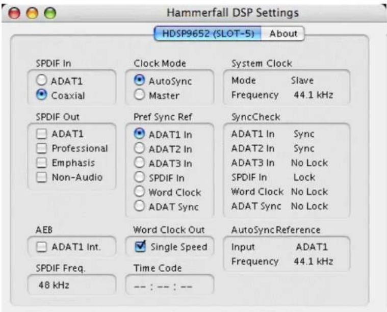Click Word Clock No Lock status
Screen dimensions: 387x312
click(309, 192)
